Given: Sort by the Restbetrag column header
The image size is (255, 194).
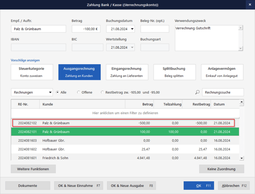Looking at the screenshot, I should (196, 104).
